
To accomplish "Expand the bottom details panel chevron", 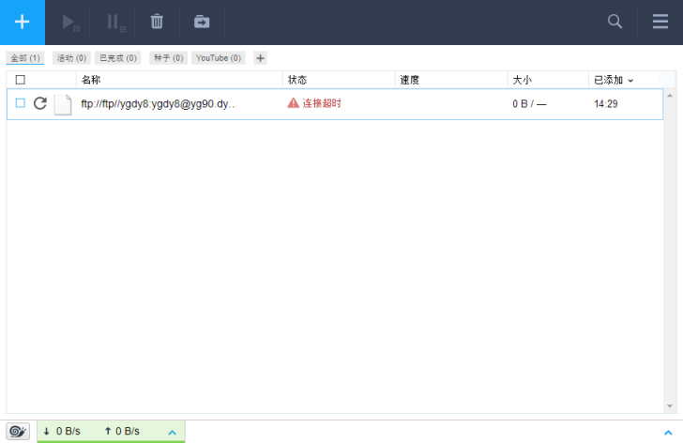I will pos(668,433).
